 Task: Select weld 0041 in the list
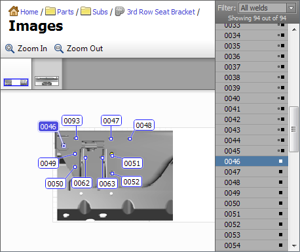[x=252, y=109]
